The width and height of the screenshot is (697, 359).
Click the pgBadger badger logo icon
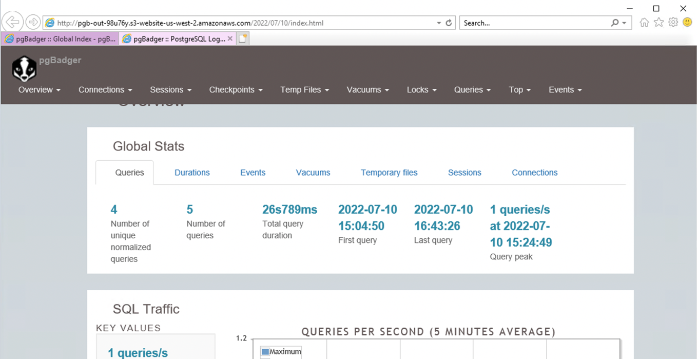(x=24, y=69)
